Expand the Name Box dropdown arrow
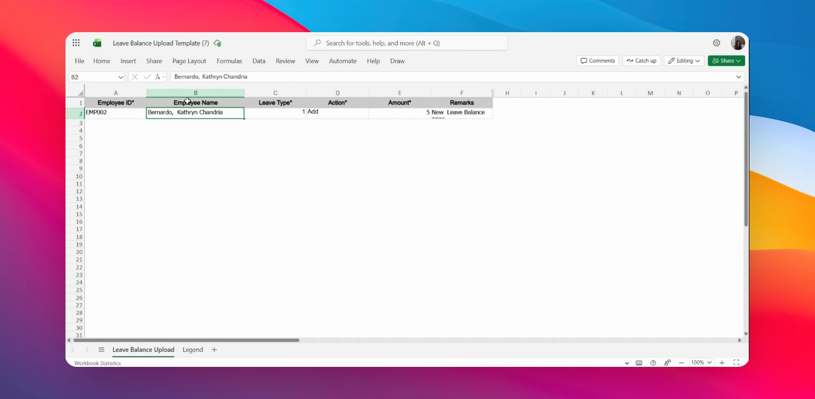 120,77
